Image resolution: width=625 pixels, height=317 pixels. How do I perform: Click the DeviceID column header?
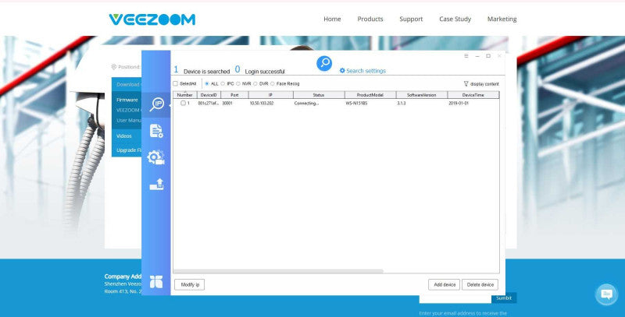click(x=209, y=95)
